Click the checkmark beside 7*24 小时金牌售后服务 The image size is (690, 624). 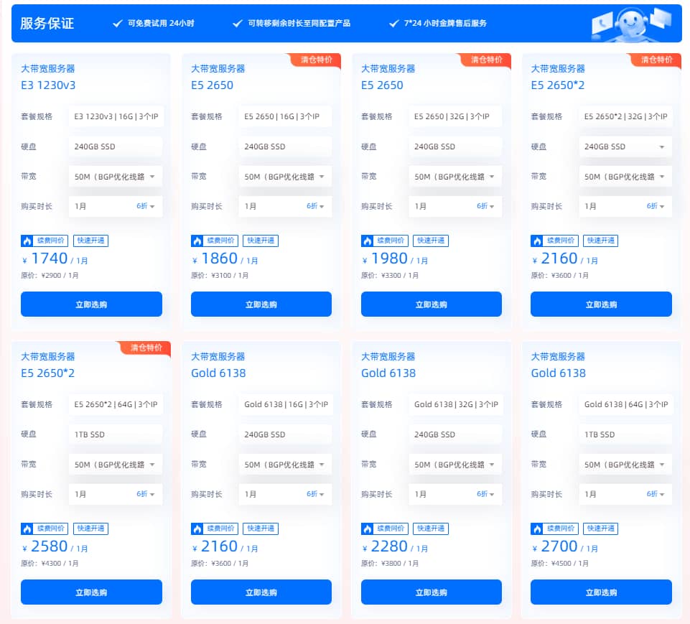click(393, 22)
